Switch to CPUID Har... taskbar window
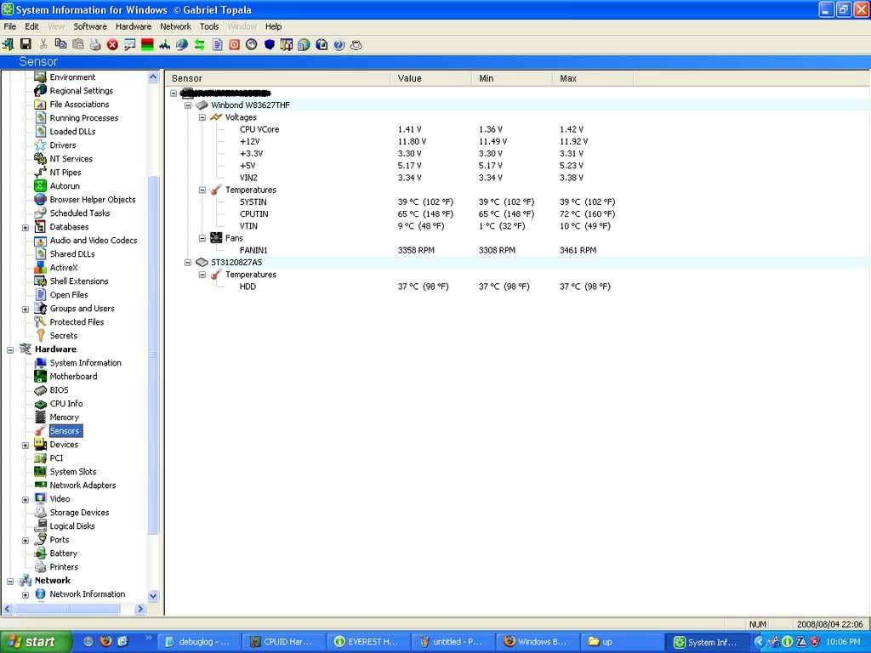871x653 pixels. (x=284, y=642)
